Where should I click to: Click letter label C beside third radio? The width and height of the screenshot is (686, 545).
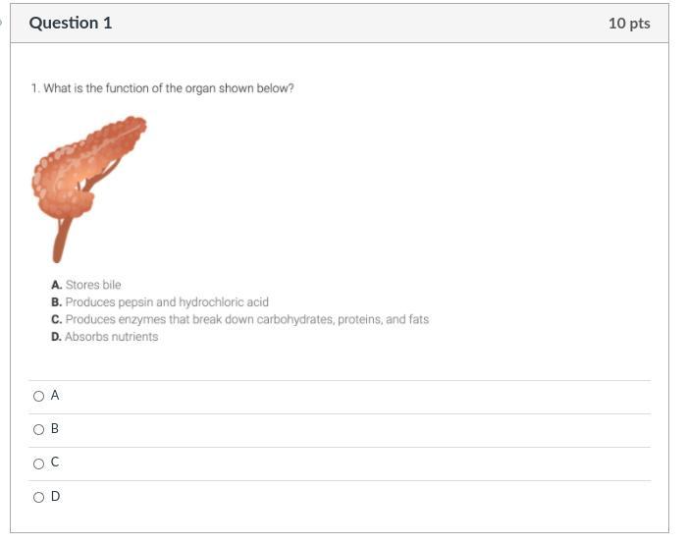(x=55, y=463)
